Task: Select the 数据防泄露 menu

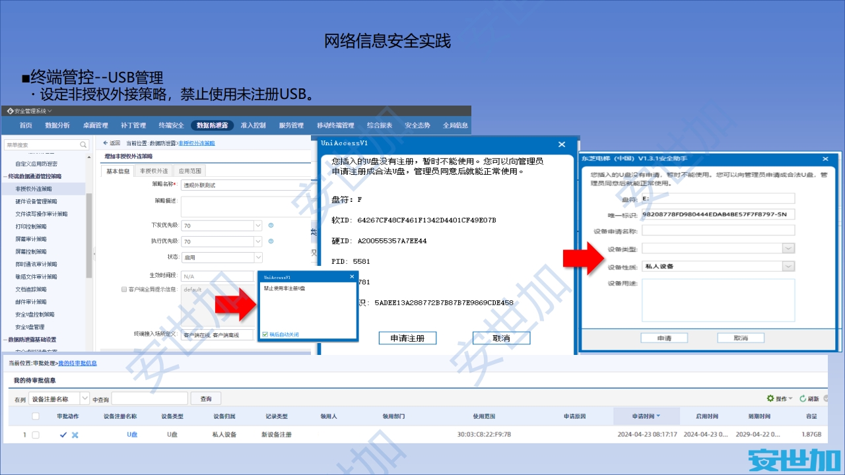Action: click(x=212, y=125)
